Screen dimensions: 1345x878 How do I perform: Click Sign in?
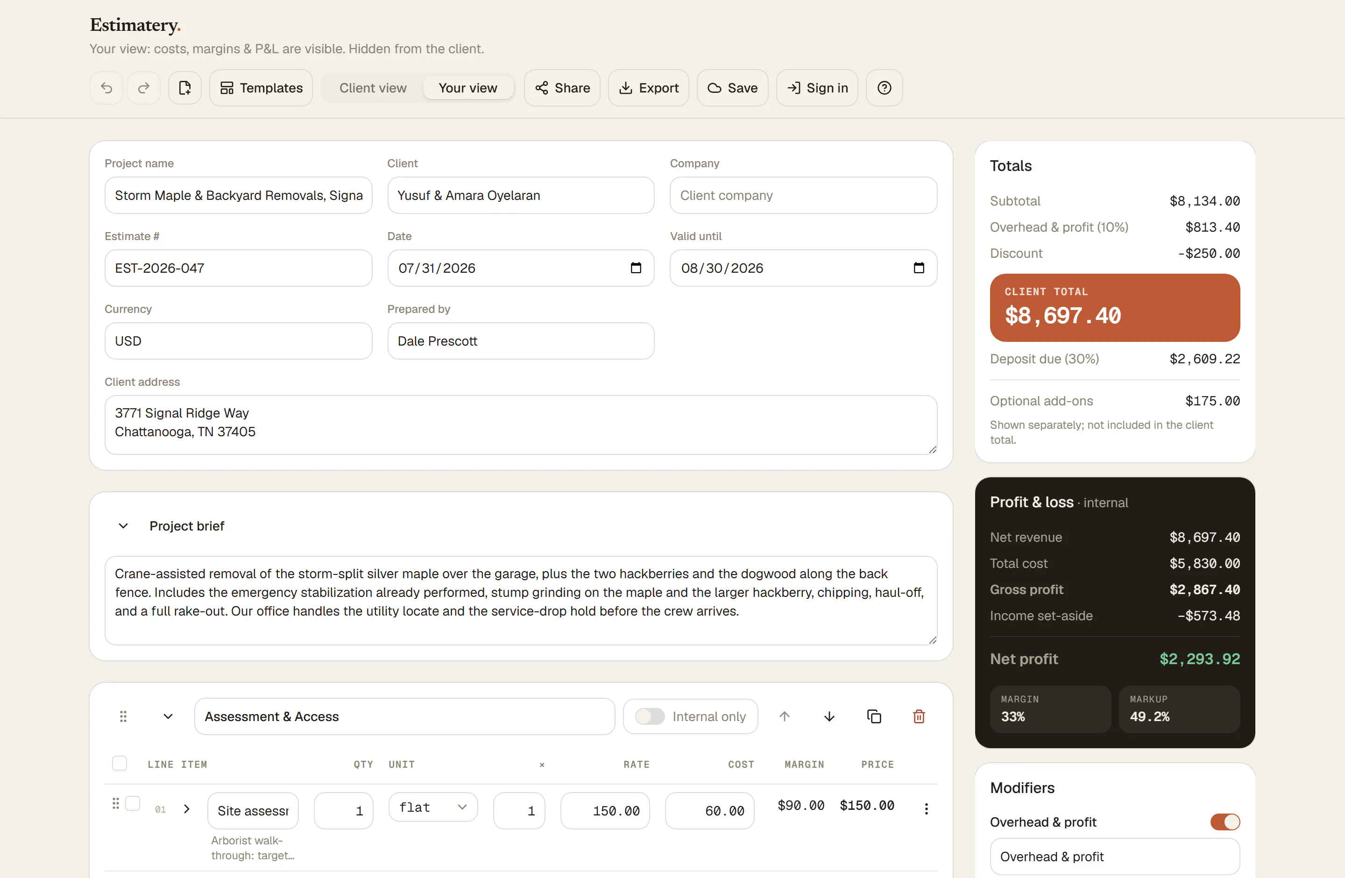click(x=817, y=88)
